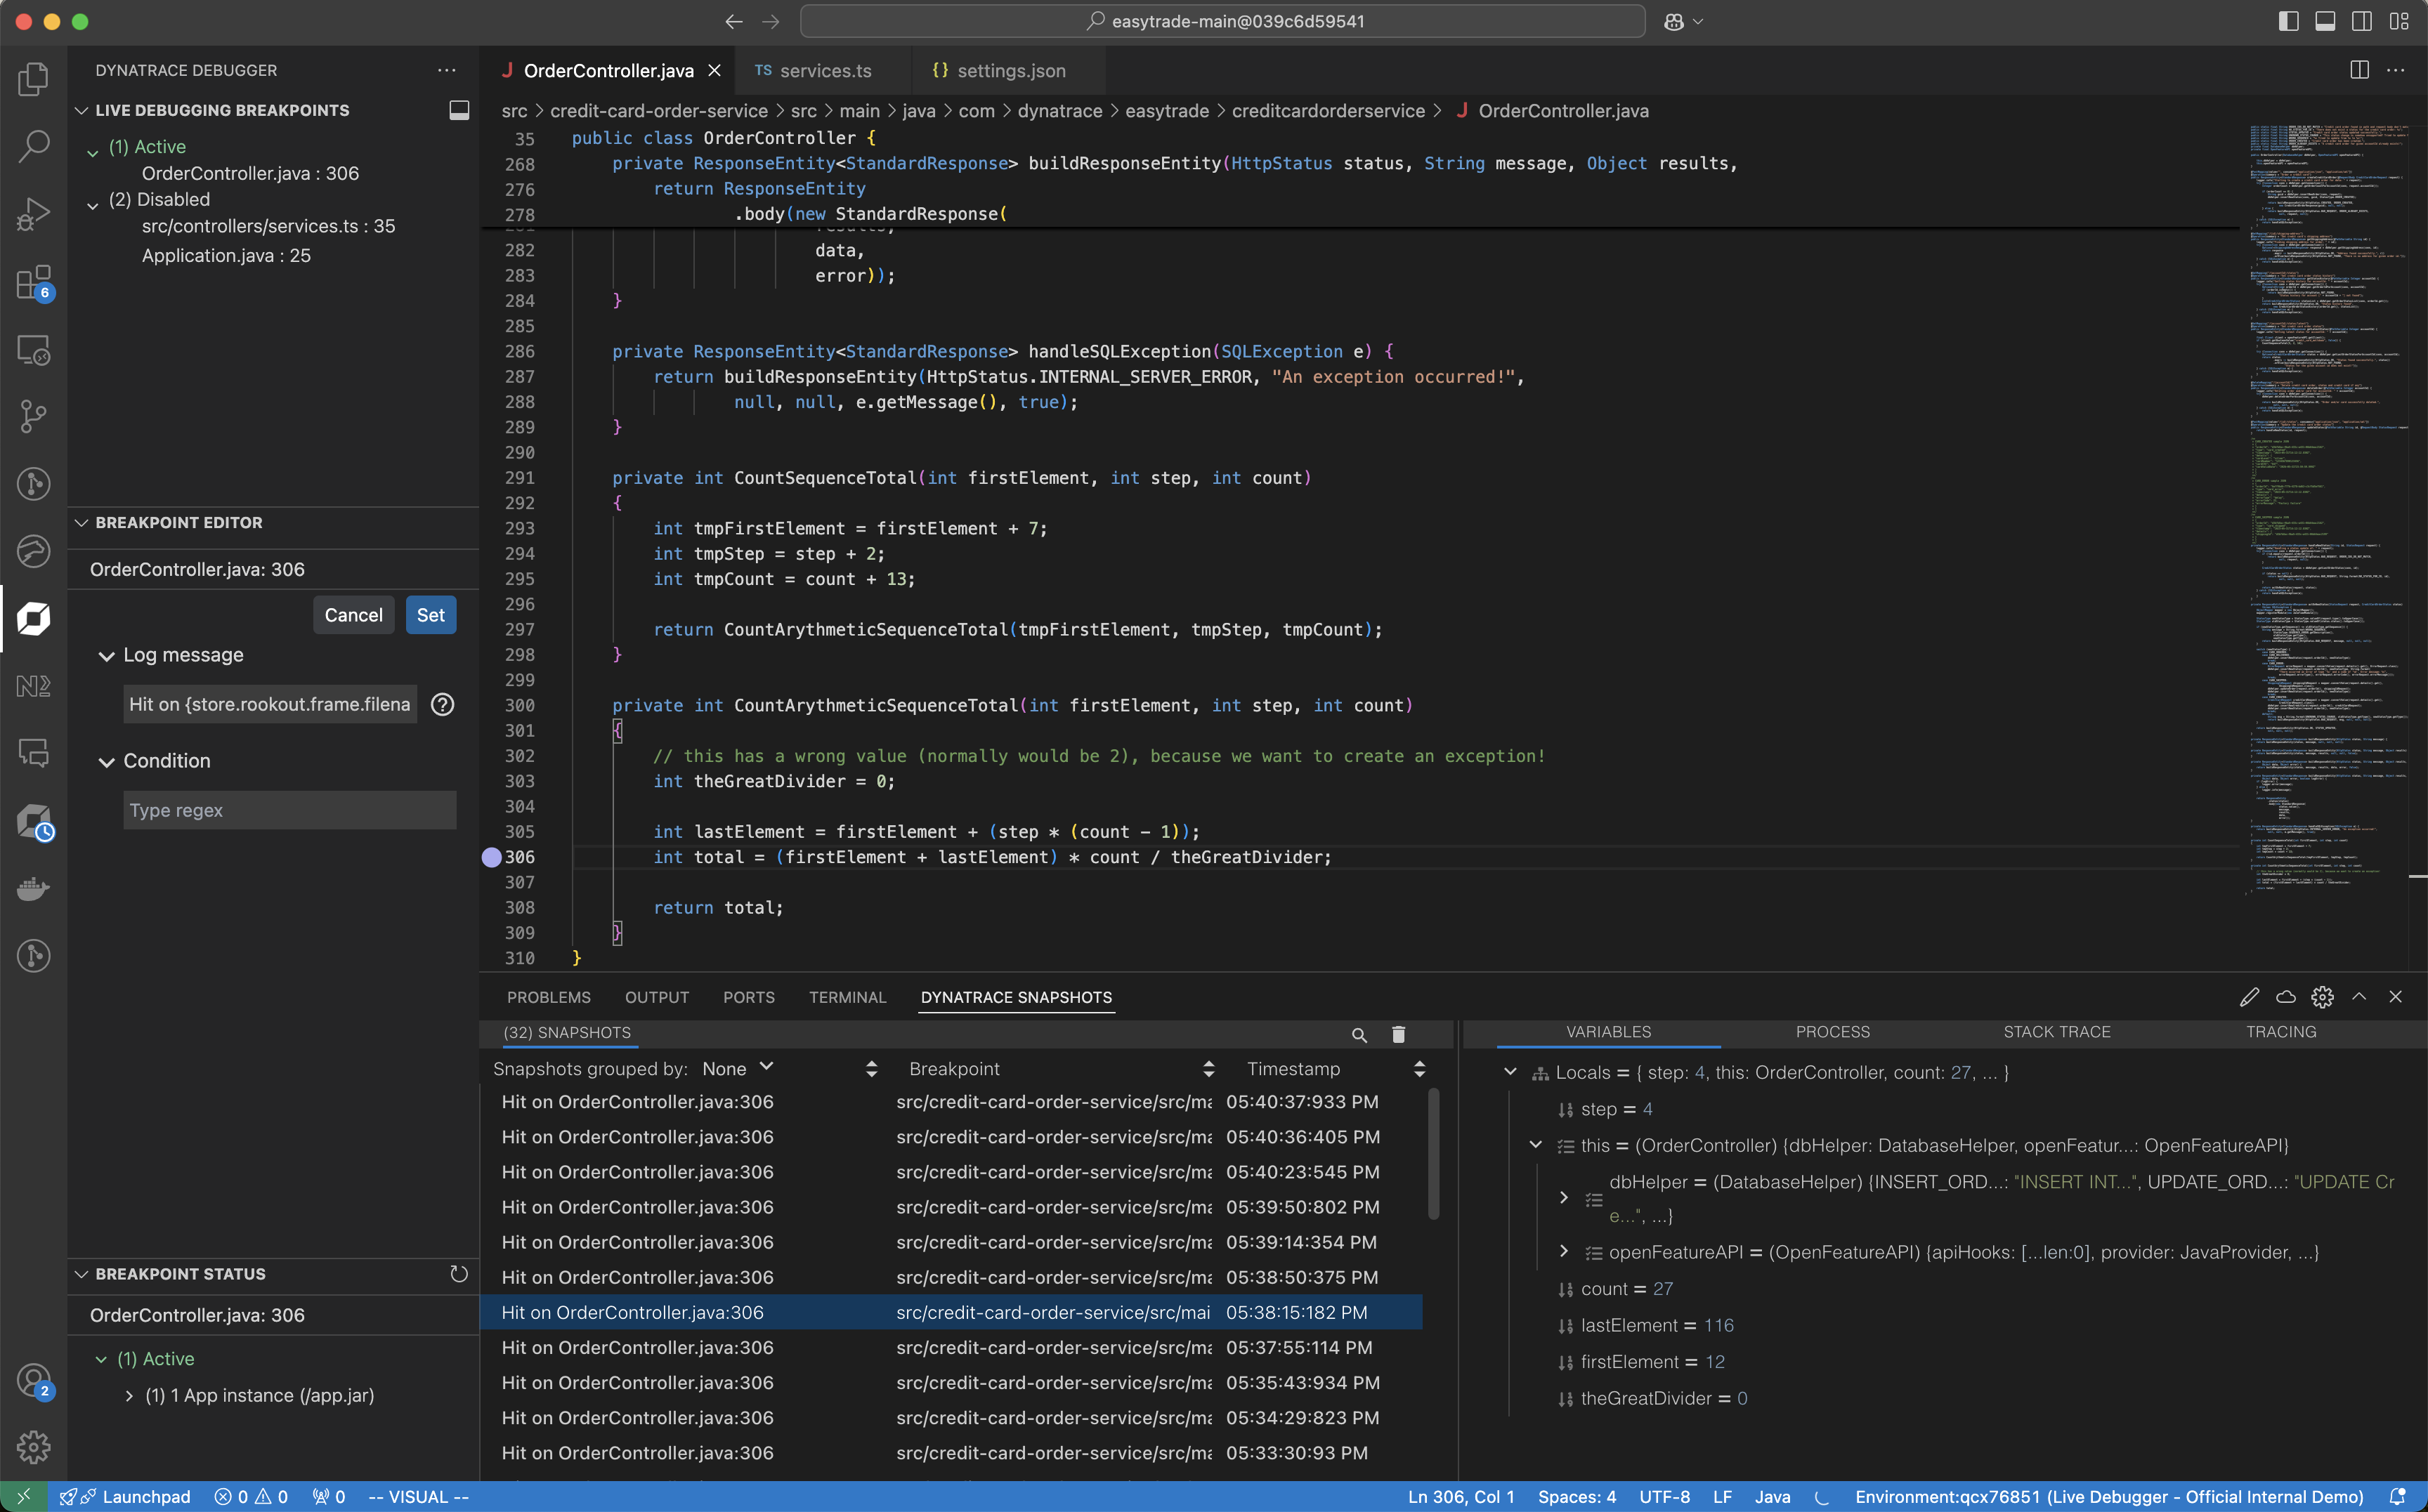Image resolution: width=2428 pixels, height=1512 pixels.
Task: Select the Dynatrace debugger icon in the activity bar
Action: 33,619
